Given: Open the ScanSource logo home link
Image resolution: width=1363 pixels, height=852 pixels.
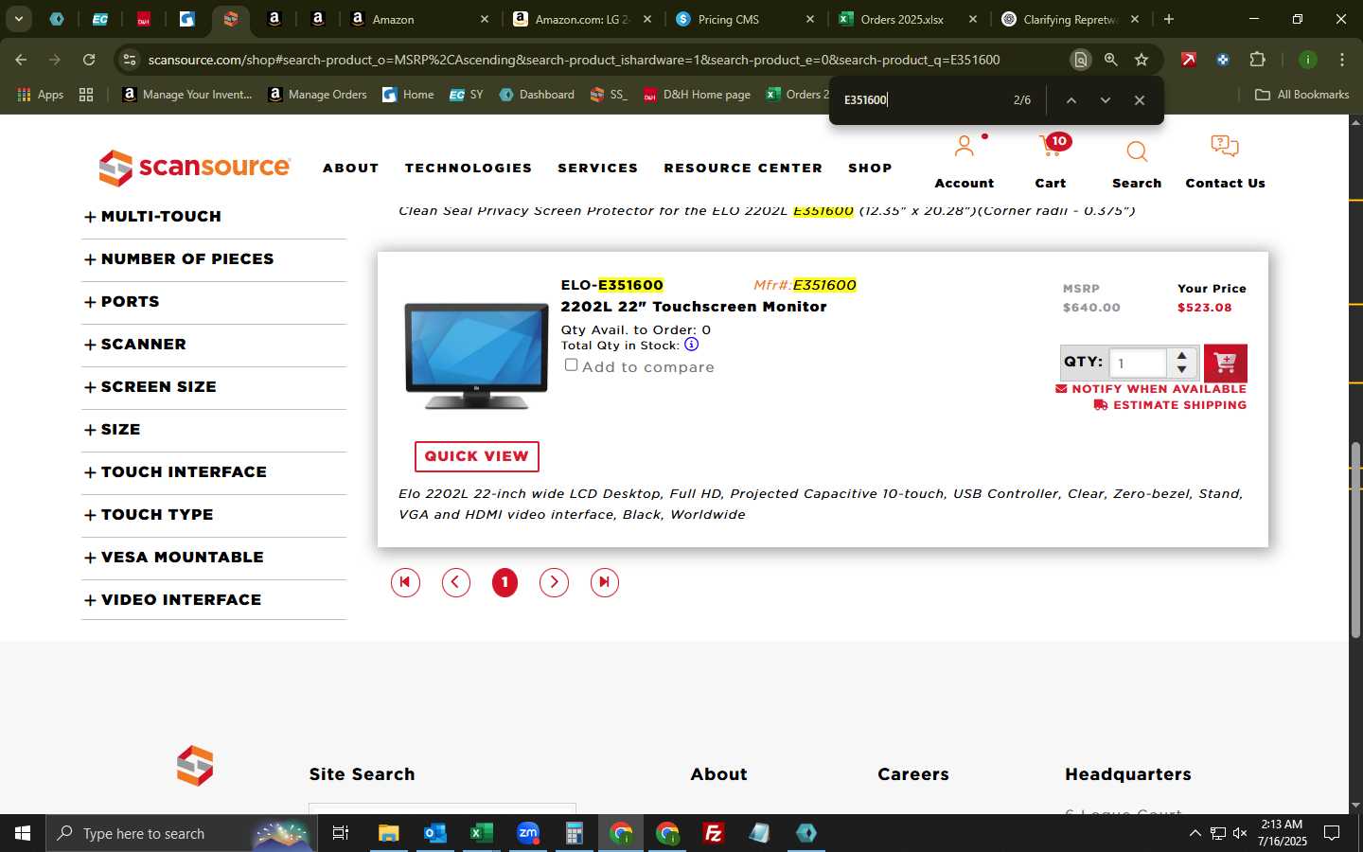Looking at the screenshot, I should [x=195, y=168].
